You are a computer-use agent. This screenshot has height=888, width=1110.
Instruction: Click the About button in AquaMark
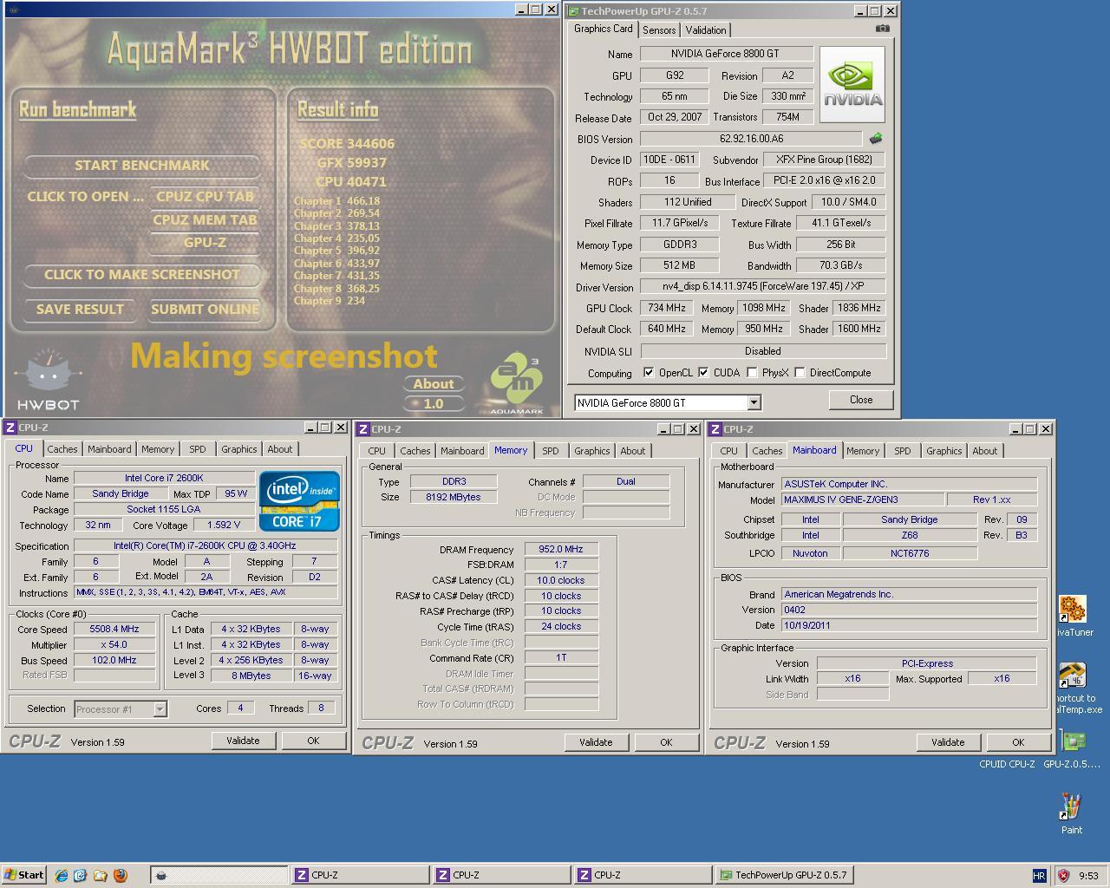pos(434,384)
